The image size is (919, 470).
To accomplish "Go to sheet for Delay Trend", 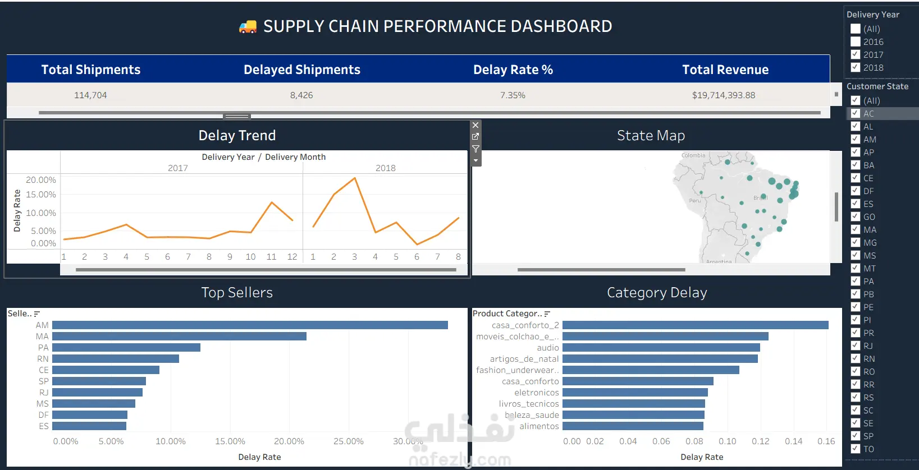I will pyautogui.click(x=475, y=137).
